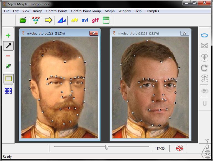Click the red crosshair target icon
The height and width of the screenshot is (161, 213).
pos(179,148)
